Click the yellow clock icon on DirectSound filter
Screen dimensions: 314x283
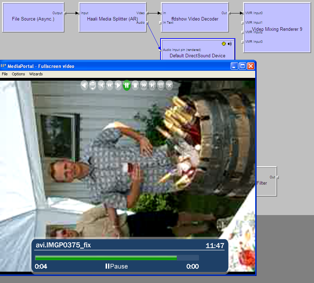click(224, 44)
